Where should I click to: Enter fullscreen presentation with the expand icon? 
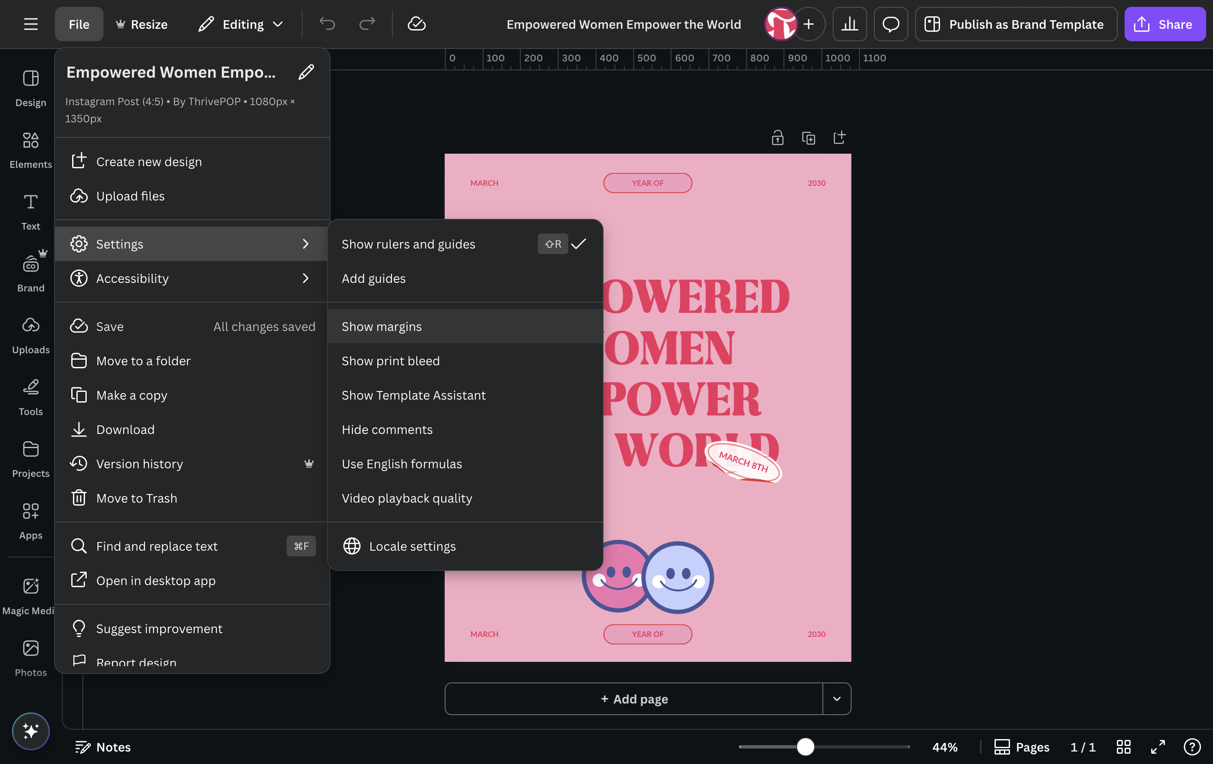pyautogui.click(x=1158, y=747)
